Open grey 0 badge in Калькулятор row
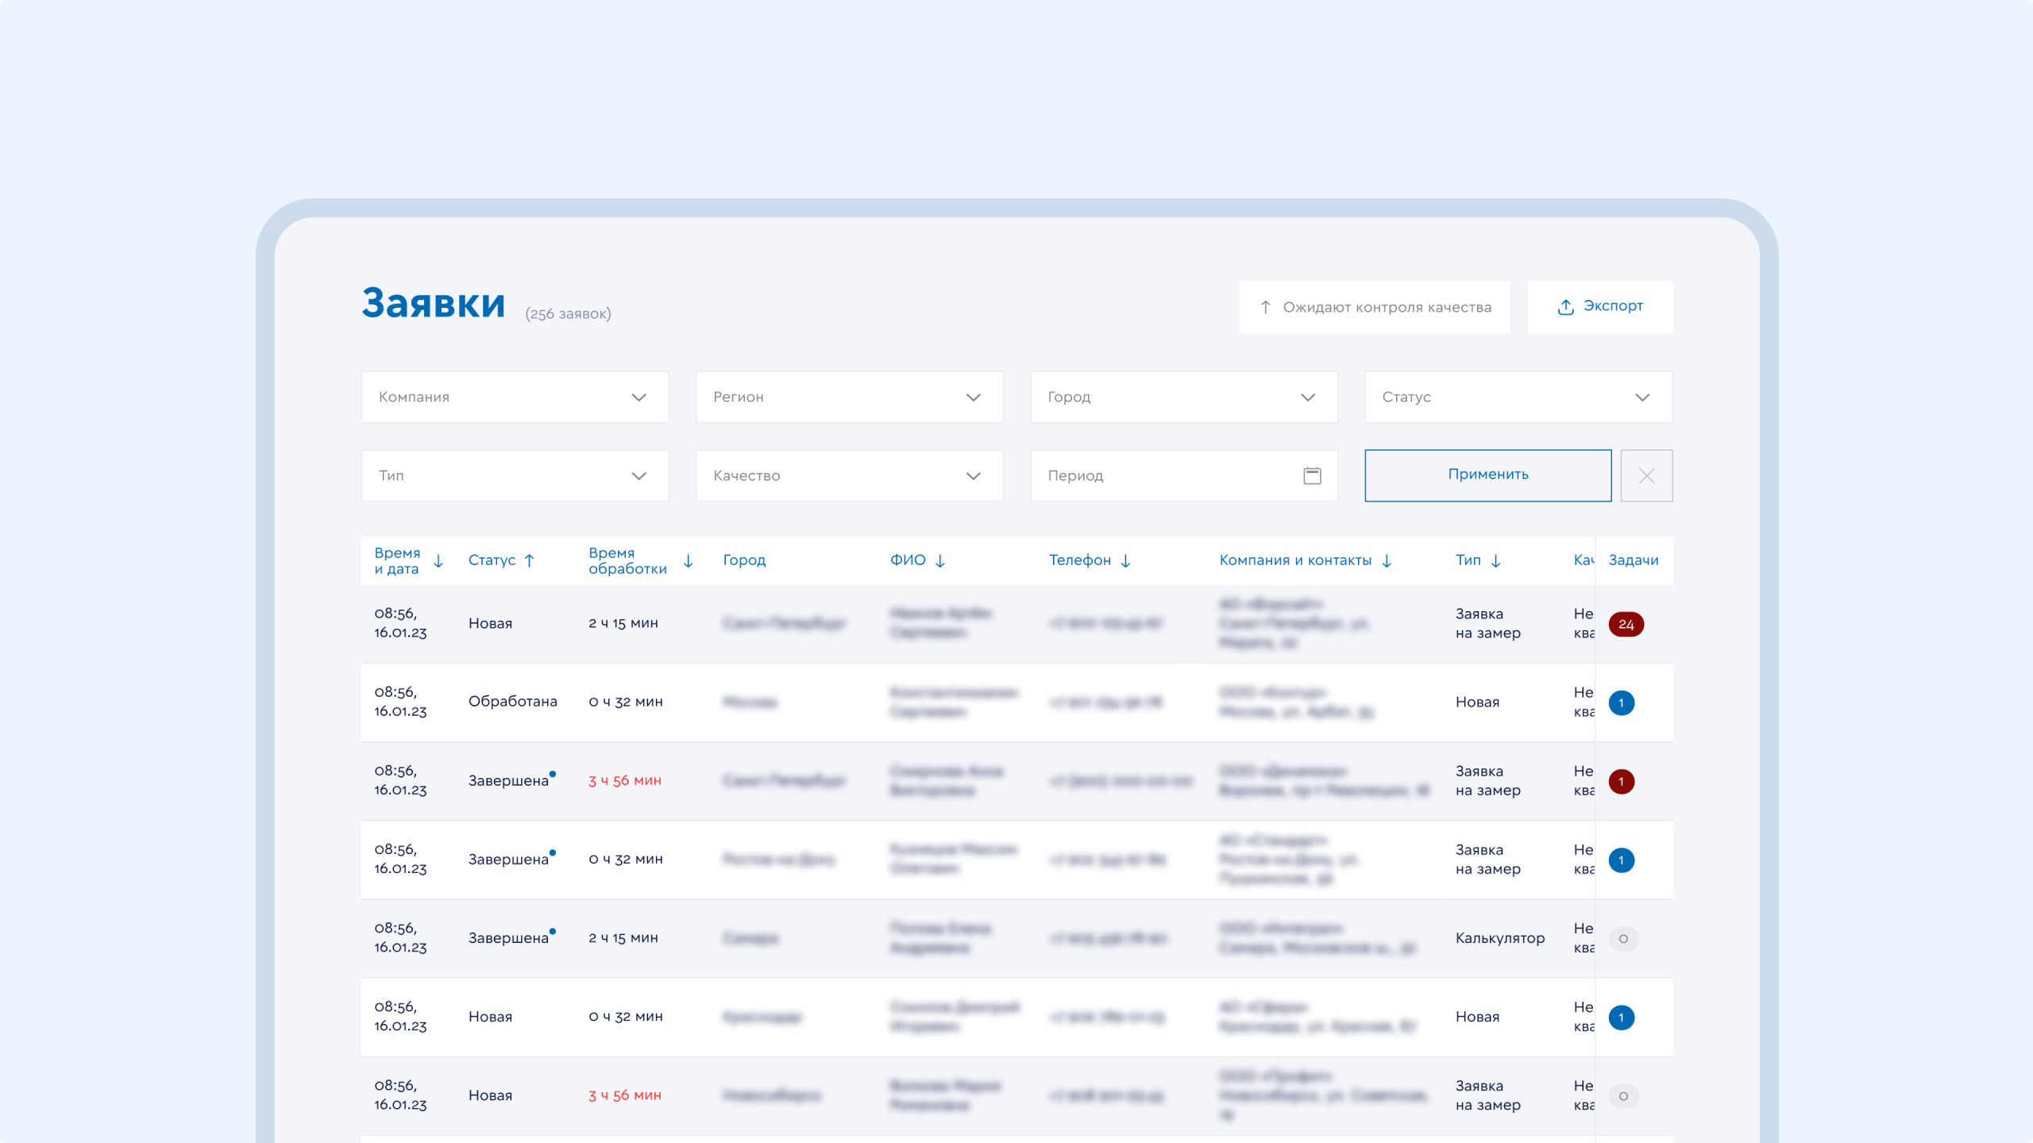This screenshot has height=1143, width=2033. click(1623, 939)
